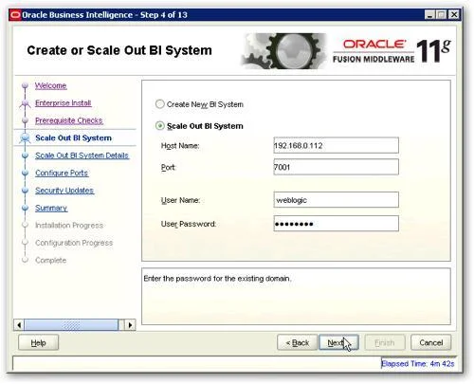Screen dimensions: 474x384
Task: Click the User Password field
Action: click(336, 224)
